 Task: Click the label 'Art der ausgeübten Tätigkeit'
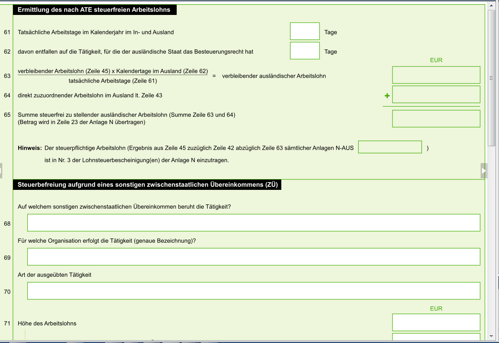coord(55,275)
